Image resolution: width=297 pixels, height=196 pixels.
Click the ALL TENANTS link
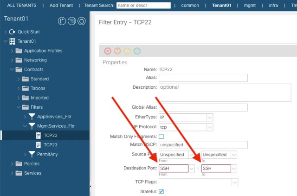21,6
